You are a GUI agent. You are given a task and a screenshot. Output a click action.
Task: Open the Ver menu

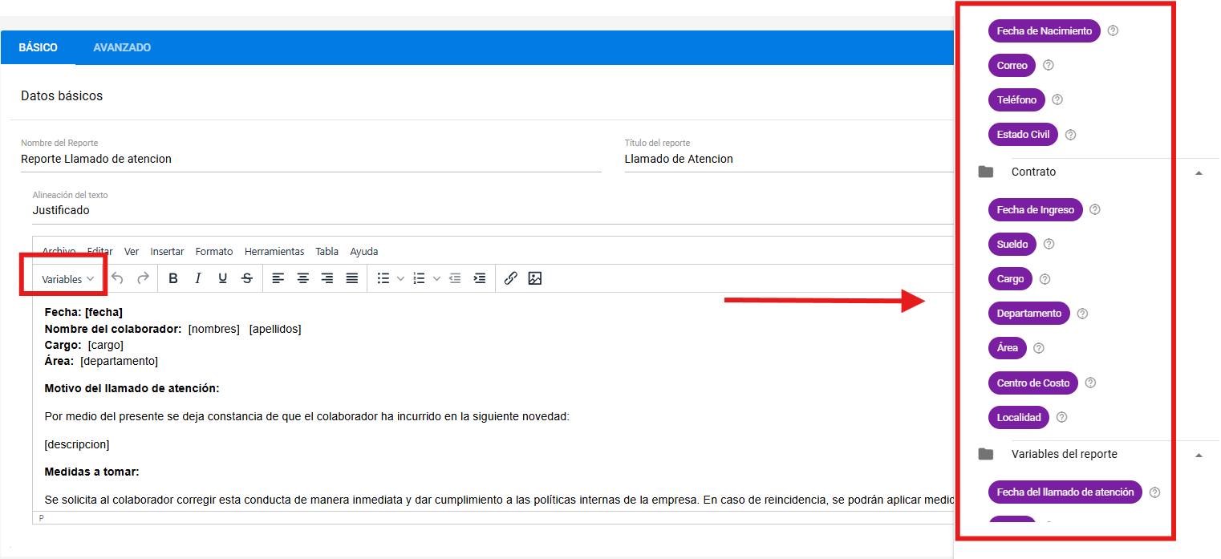coord(132,251)
